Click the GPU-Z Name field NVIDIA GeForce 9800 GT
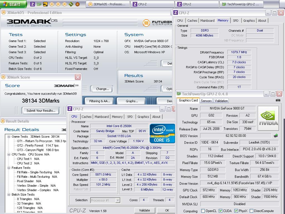The height and width of the screenshot is (214, 285). click(228, 108)
